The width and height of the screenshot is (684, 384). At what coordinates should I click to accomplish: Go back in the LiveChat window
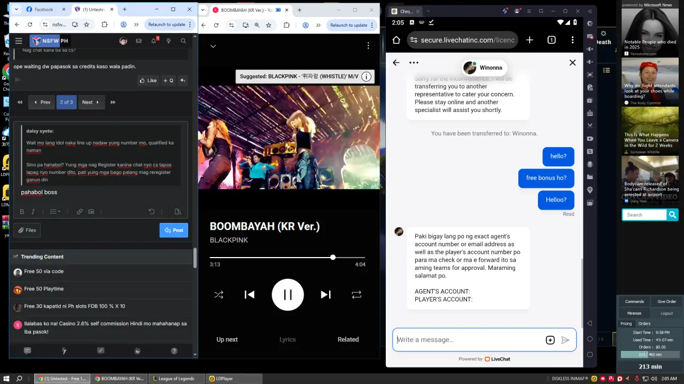click(x=396, y=62)
